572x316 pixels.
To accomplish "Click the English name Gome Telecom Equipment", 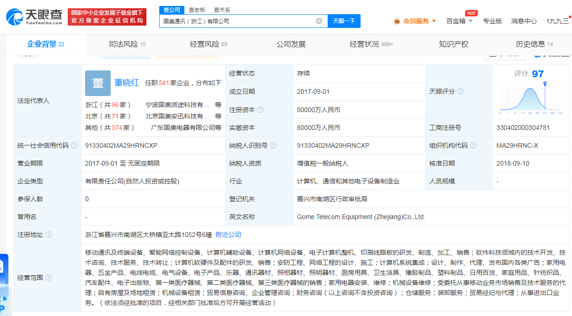I will [x=361, y=217].
